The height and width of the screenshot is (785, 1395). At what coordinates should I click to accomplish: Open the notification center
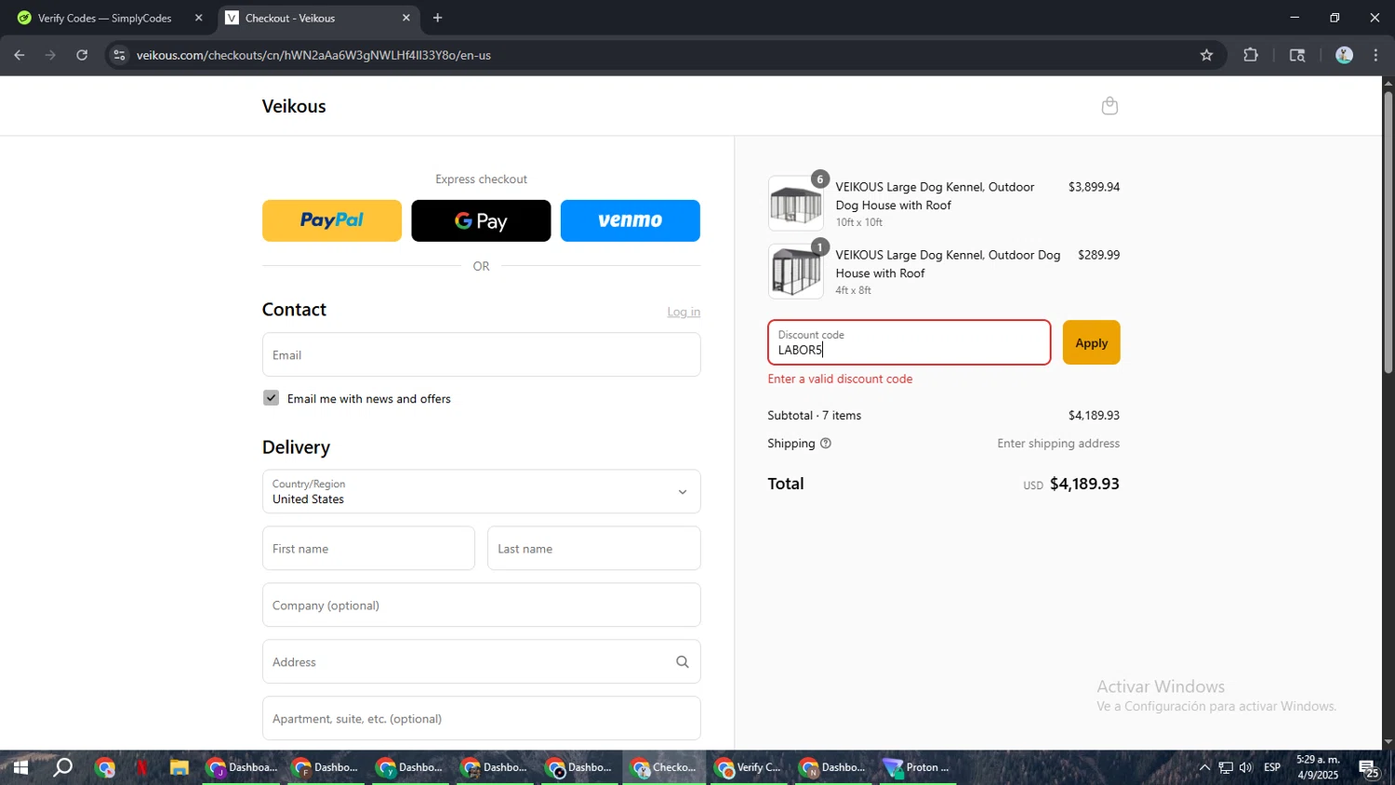[x=1370, y=768]
